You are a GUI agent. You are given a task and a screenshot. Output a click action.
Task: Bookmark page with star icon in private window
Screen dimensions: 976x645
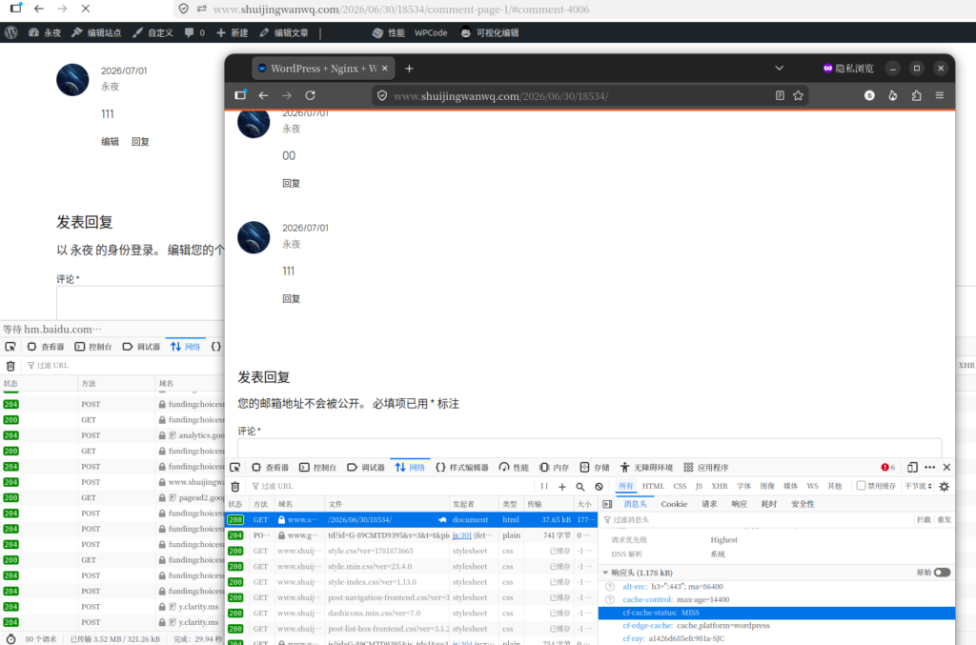tap(798, 95)
